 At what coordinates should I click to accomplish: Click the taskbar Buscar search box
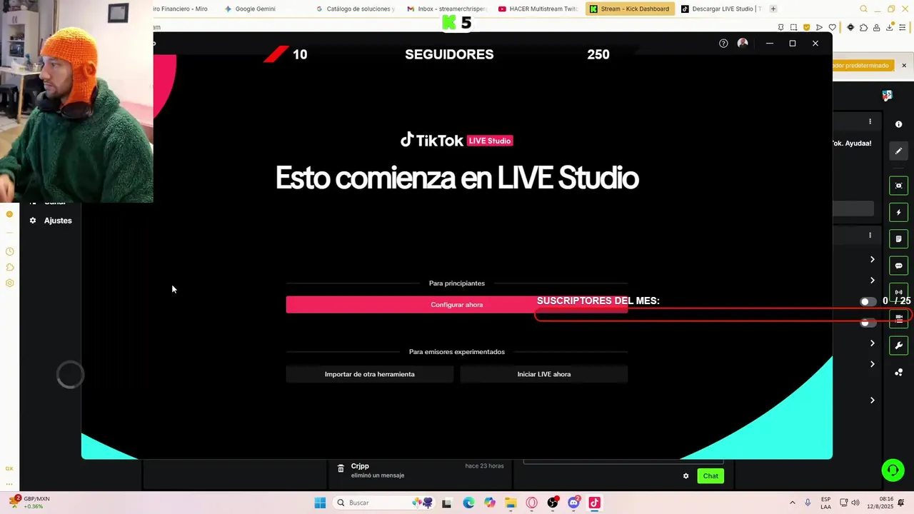pos(385,503)
